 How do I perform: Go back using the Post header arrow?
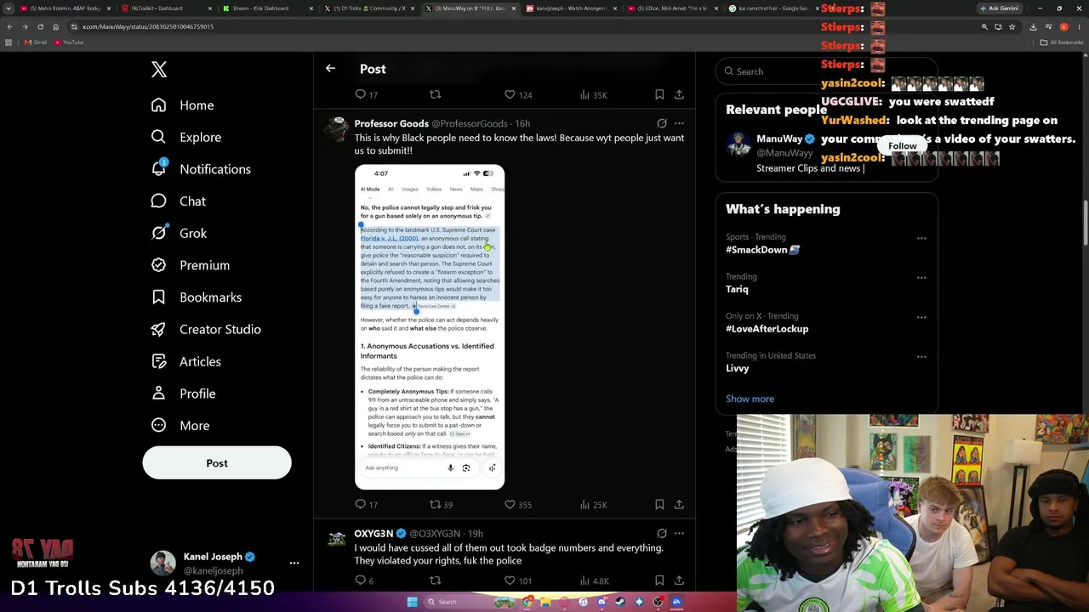[330, 69]
